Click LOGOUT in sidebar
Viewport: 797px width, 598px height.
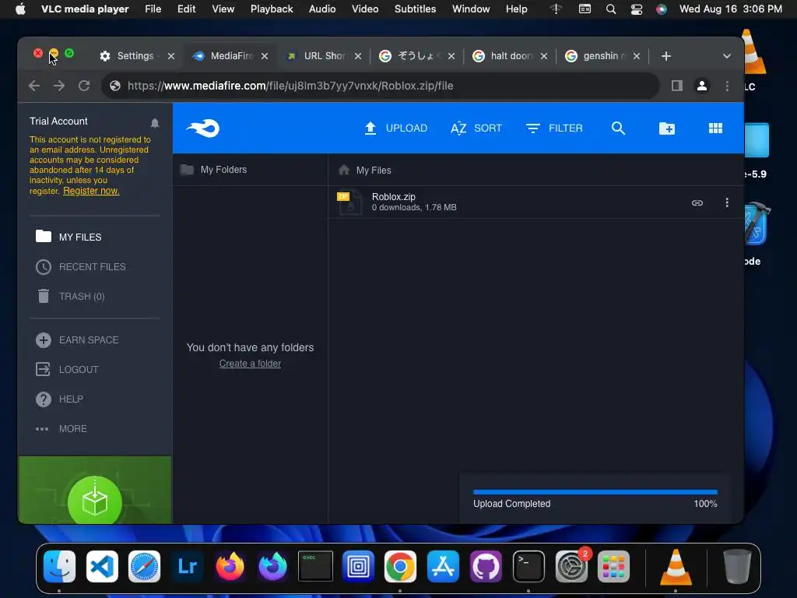[x=67, y=369]
